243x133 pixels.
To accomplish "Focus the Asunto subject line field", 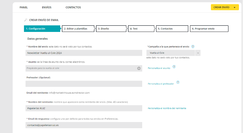I will point(84,68).
